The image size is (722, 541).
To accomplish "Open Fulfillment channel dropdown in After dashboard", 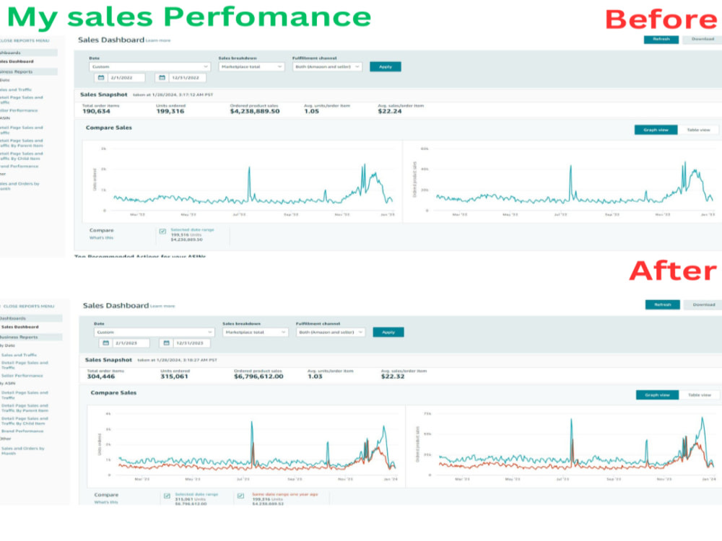I will click(x=331, y=332).
